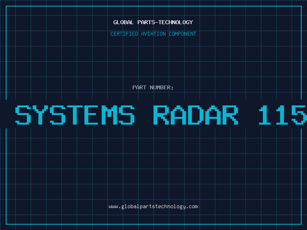Image resolution: width=307 pixels, height=230 pixels.
Task: Select the large "SYSTEMS" text
Action: pyautogui.click(x=75, y=114)
